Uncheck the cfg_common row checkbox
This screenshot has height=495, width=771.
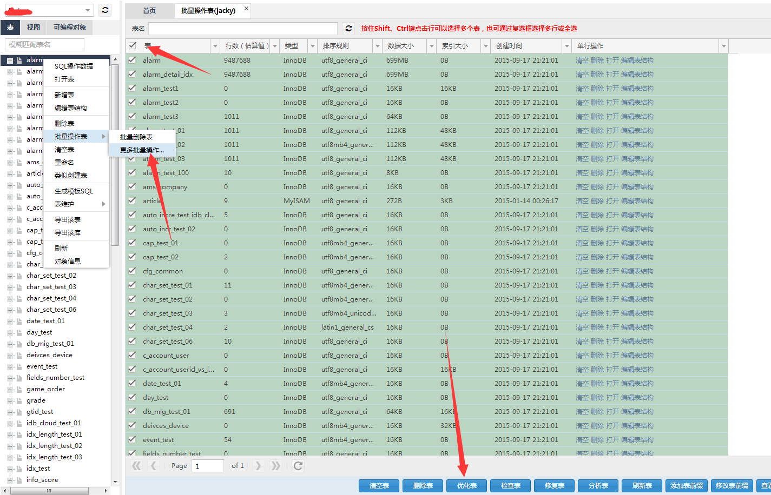coord(133,271)
